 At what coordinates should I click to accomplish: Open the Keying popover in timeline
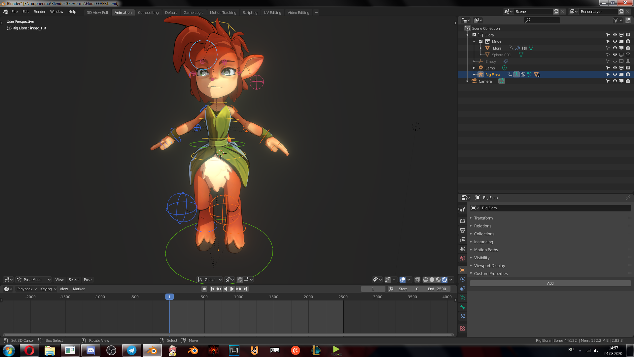(x=48, y=289)
